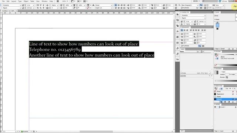Open the Screen Mode icon menu
Image resolution: width=237 pixels, height=133 pixels.
(79, 1)
